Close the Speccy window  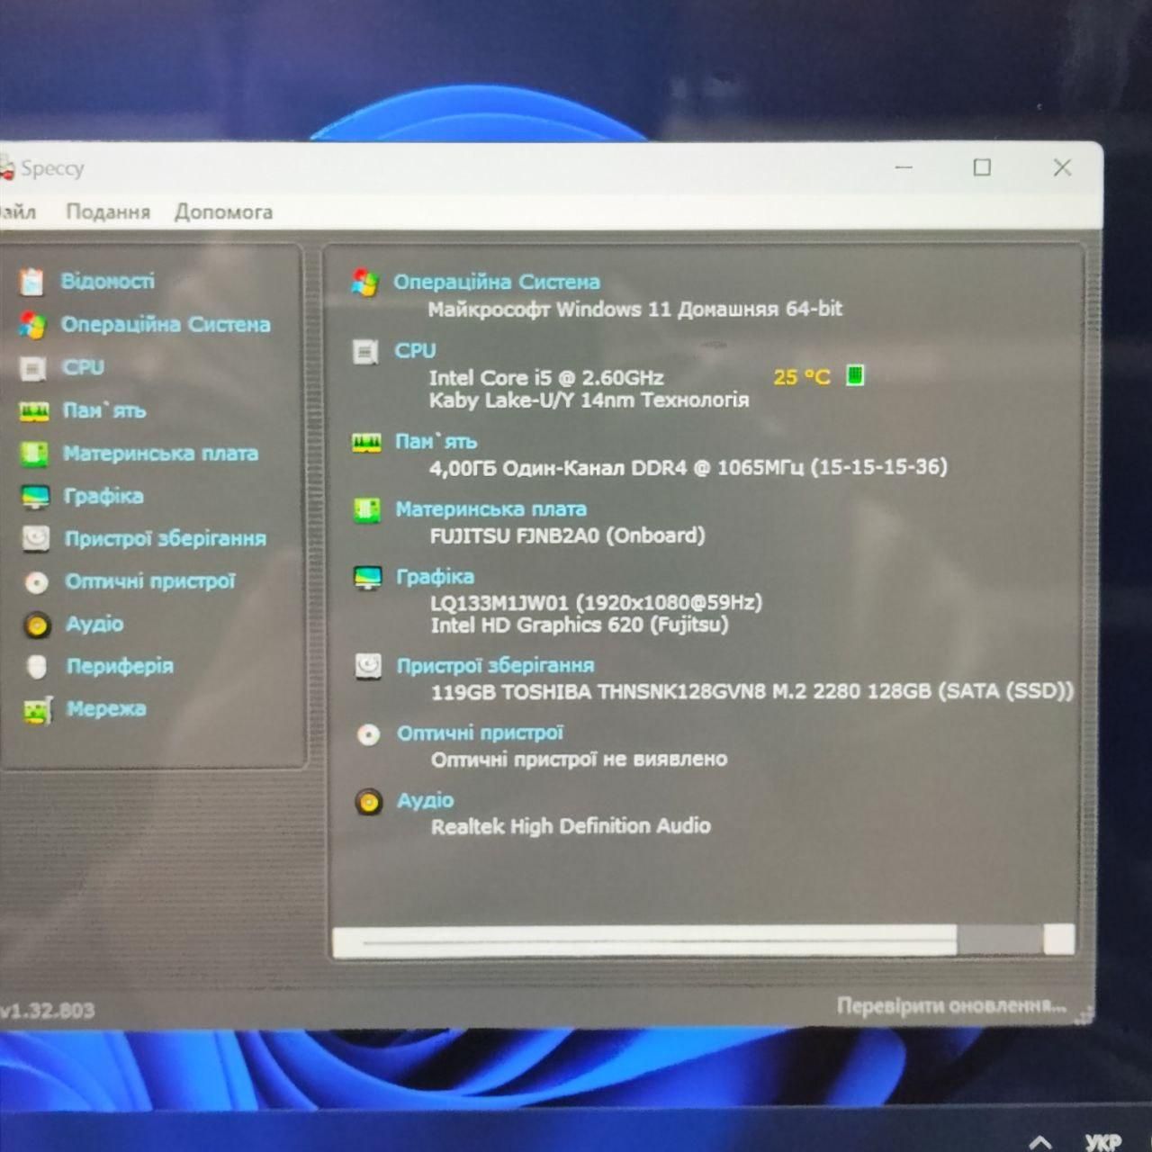(1062, 167)
